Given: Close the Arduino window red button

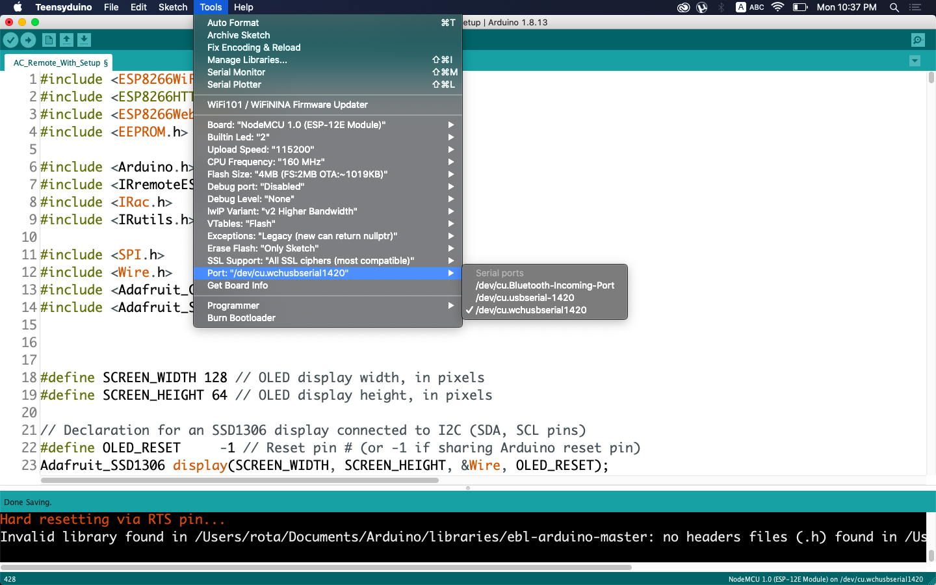Looking at the screenshot, I should point(8,22).
